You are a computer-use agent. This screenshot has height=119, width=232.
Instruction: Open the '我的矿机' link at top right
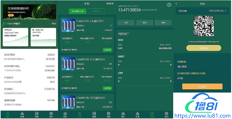[x=110, y=4]
